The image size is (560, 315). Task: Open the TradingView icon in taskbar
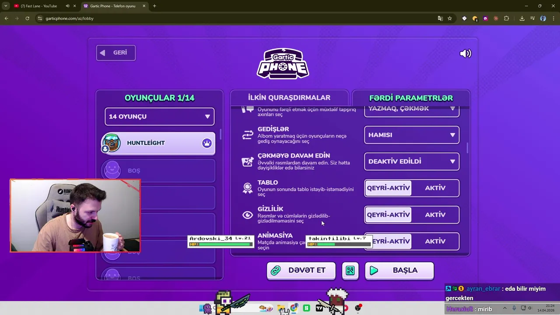pos(319,308)
